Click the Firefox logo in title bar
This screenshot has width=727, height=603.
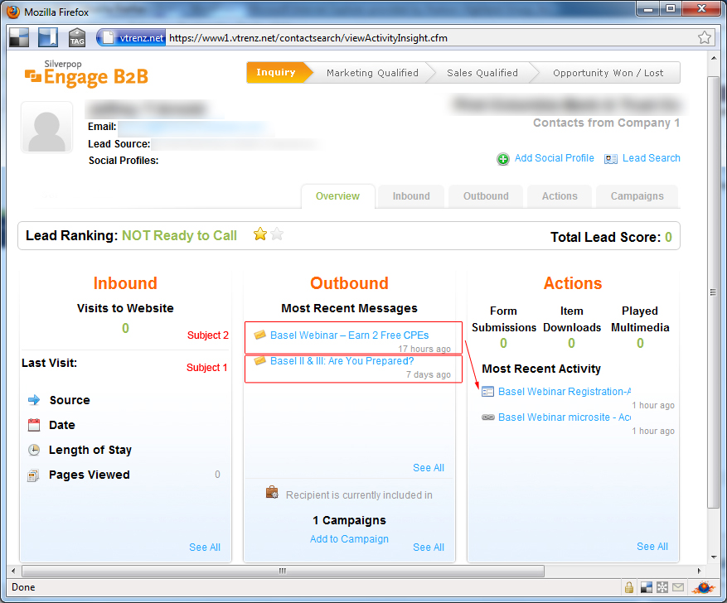13,12
